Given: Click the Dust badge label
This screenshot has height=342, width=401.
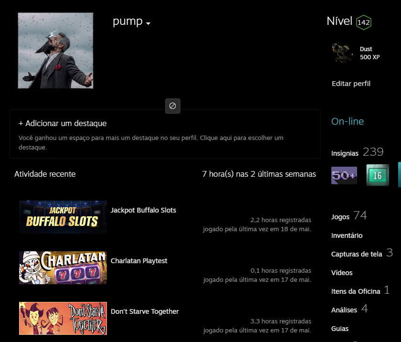Looking at the screenshot, I should click(x=366, y=49).
